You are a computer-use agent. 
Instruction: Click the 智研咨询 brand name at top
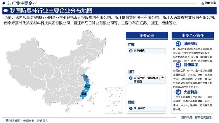pyautogui.click(x=210, y=3)
